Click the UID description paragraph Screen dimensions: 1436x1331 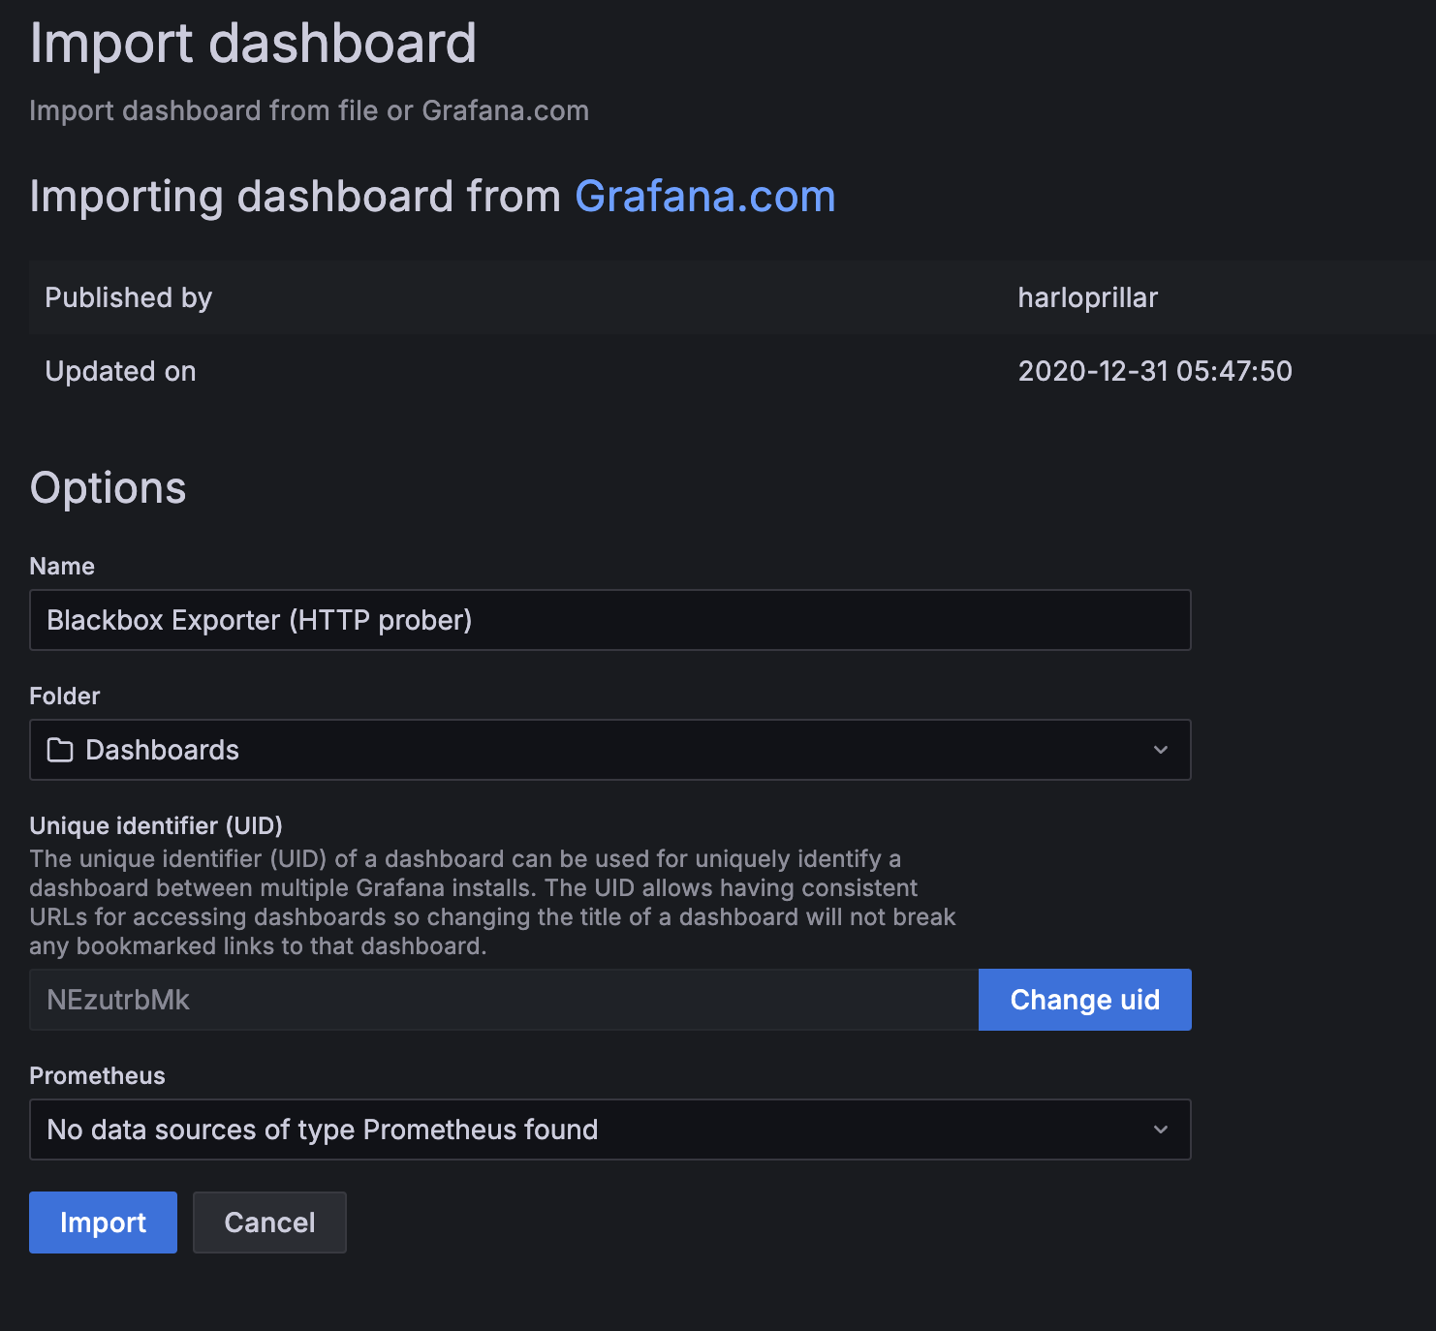point(492,902)
